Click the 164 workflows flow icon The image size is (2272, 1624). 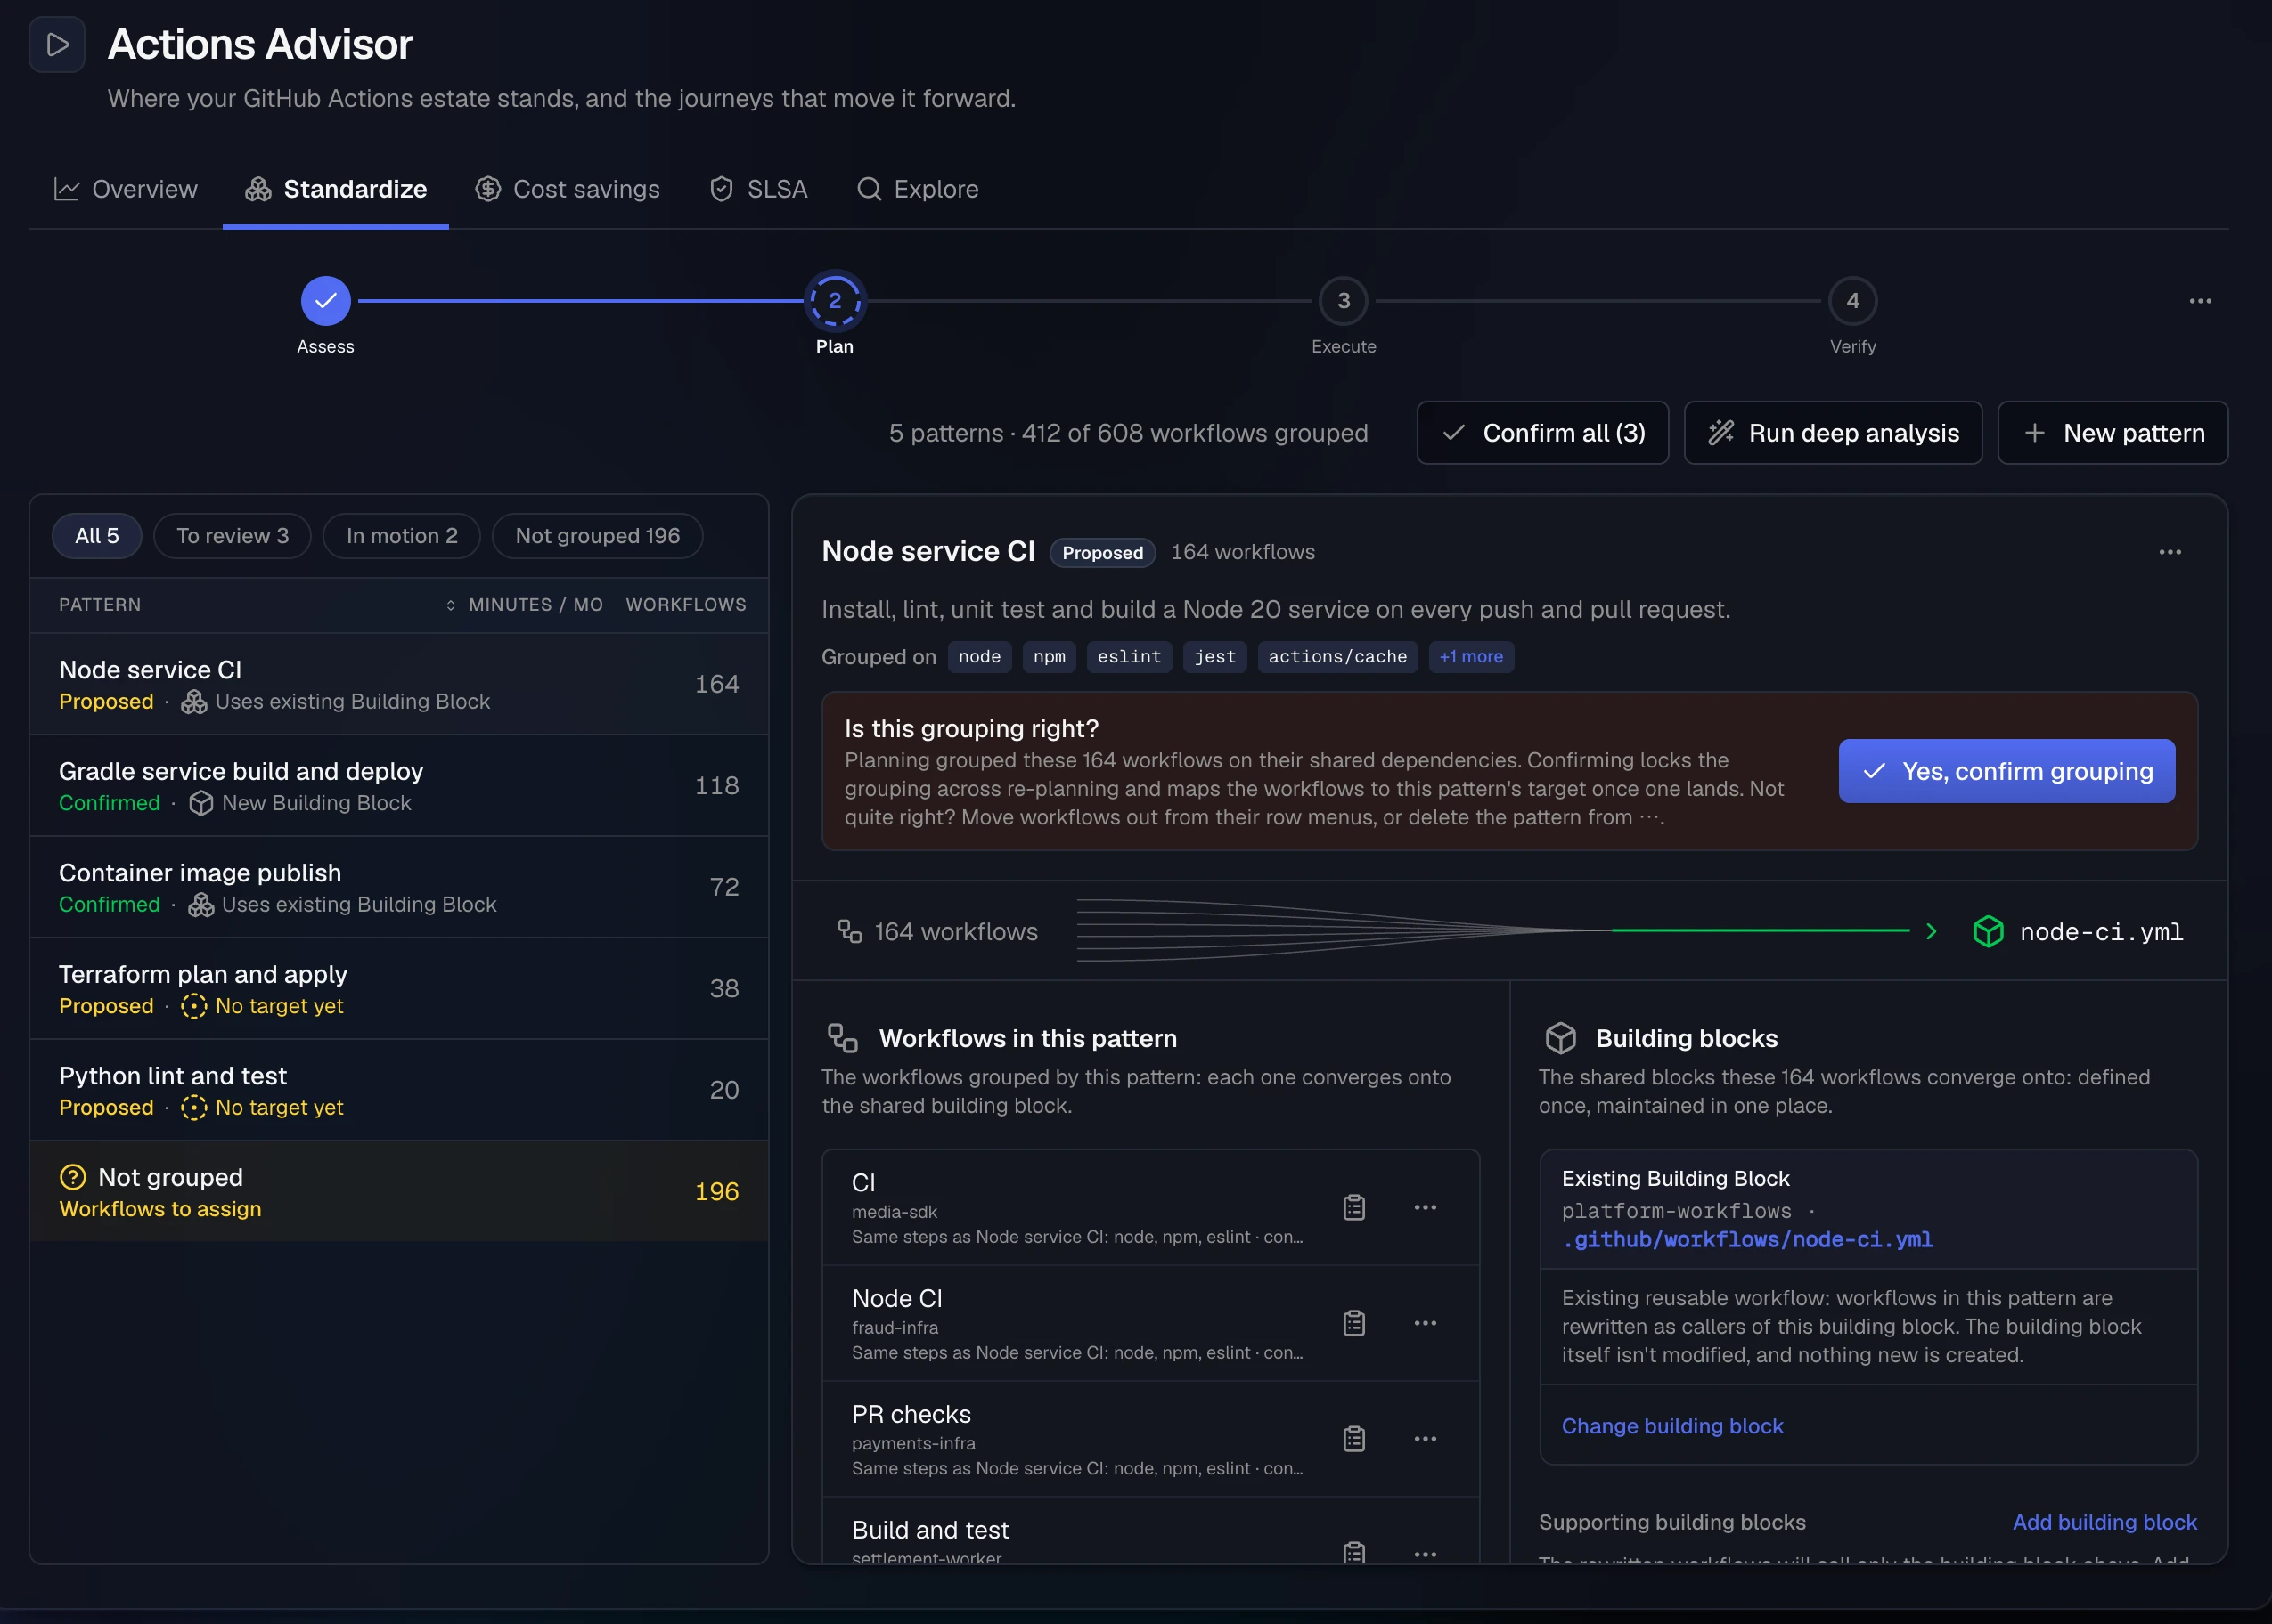(849, 932)
